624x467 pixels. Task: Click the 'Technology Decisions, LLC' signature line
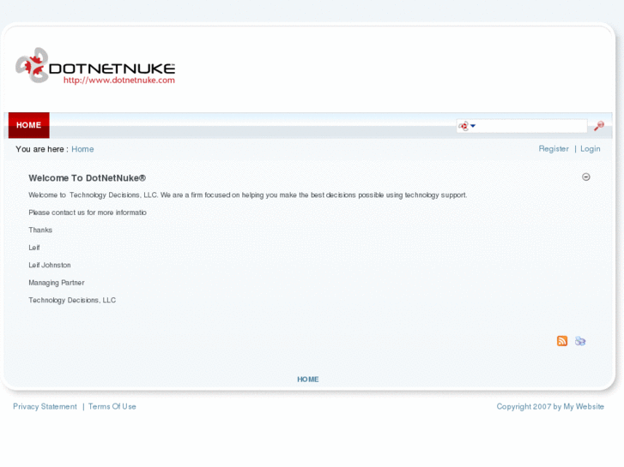click(x=72, y=300)
